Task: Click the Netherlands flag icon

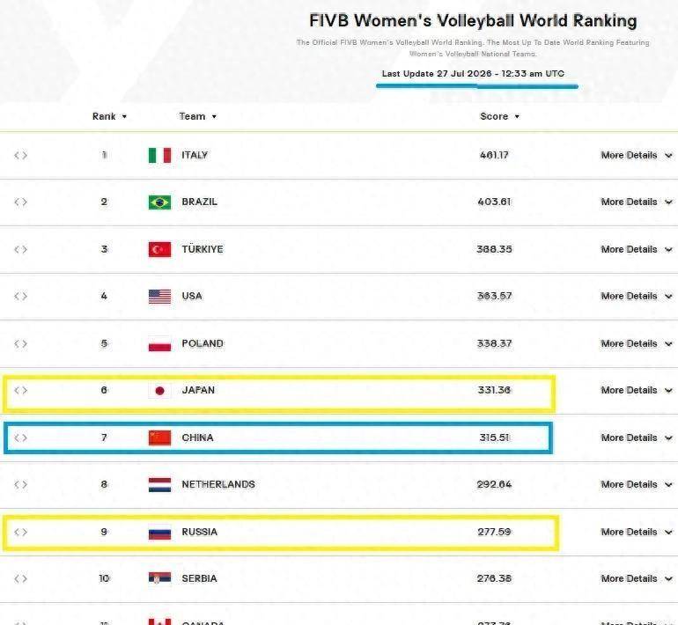Action: click(159, 484)
